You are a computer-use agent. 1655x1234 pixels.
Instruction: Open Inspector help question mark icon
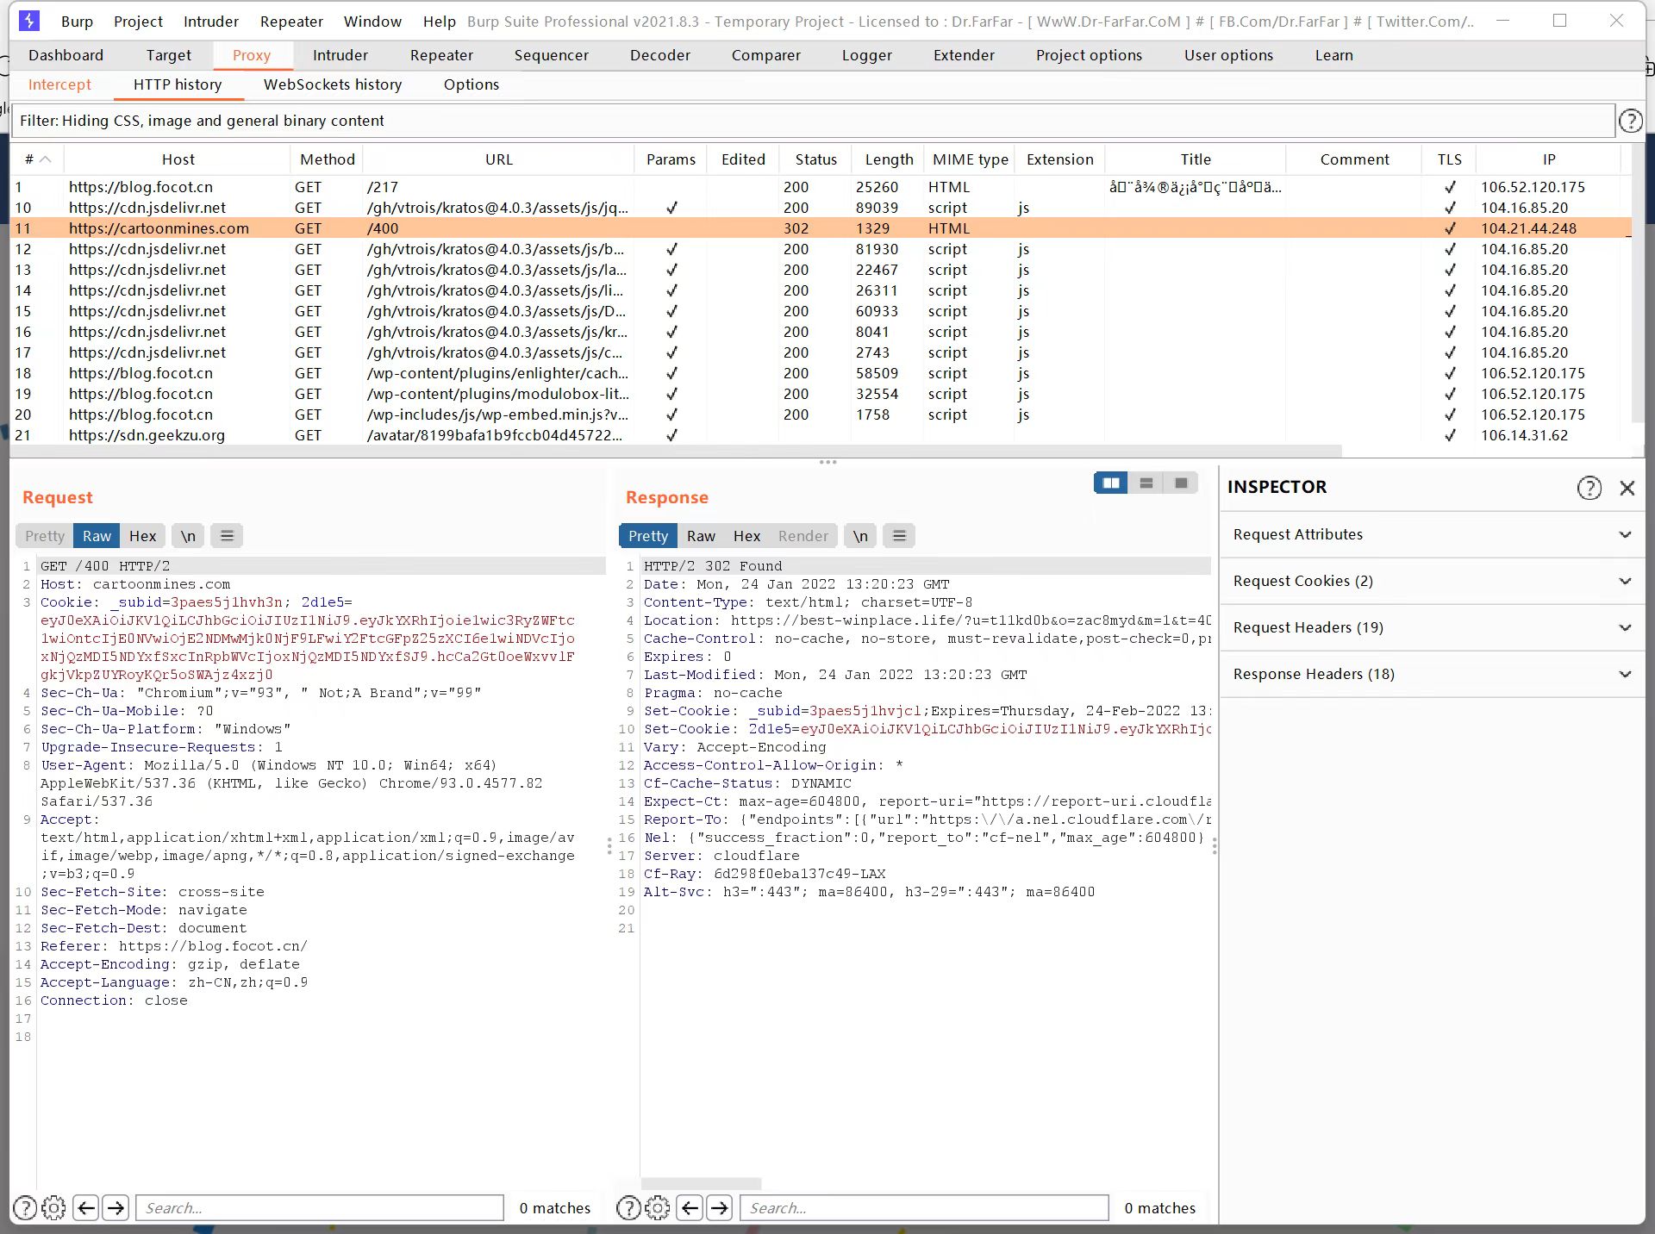tap(1589, 488)
